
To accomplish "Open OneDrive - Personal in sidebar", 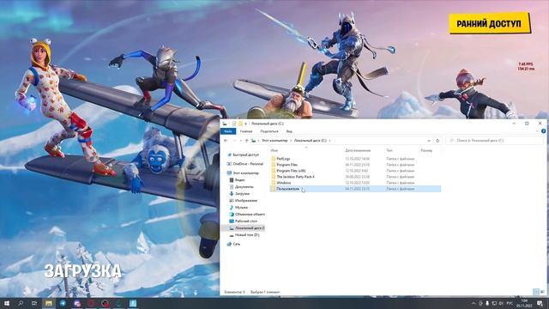I will [244, 164].
